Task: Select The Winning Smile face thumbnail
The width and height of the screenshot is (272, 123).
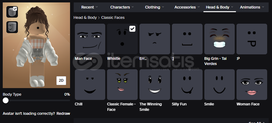Action: point(155,84)
